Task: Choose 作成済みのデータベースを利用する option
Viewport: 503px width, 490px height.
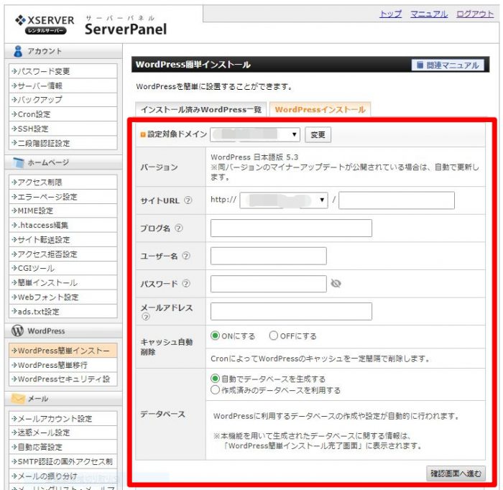Action: [x=215, y=390]
